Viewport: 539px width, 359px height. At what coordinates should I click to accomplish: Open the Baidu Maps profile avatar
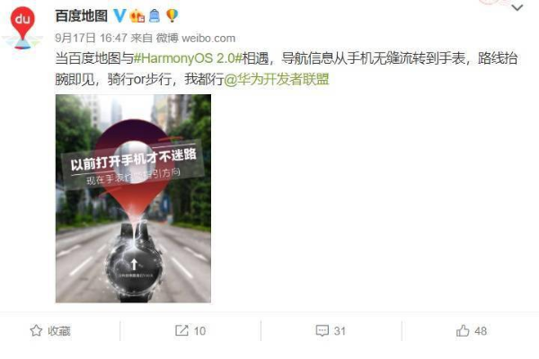[x=22, y=28]
